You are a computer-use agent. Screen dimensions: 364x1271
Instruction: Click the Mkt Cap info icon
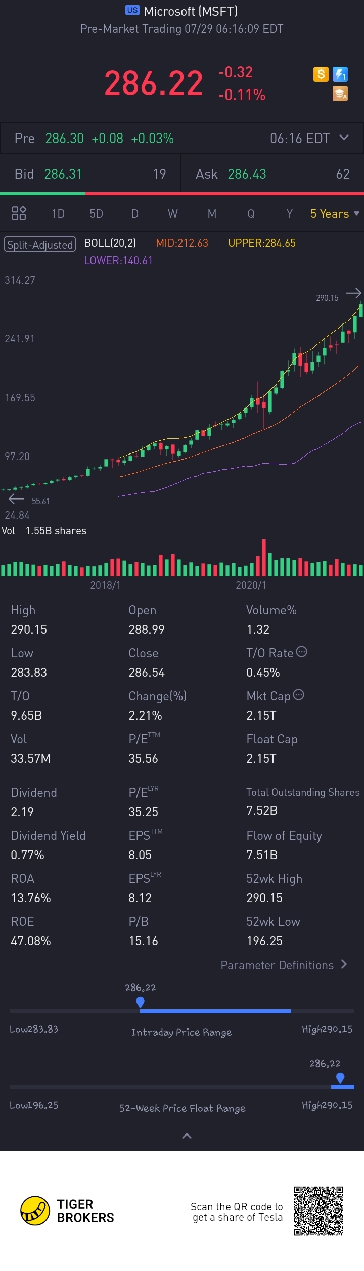point(299,695)
